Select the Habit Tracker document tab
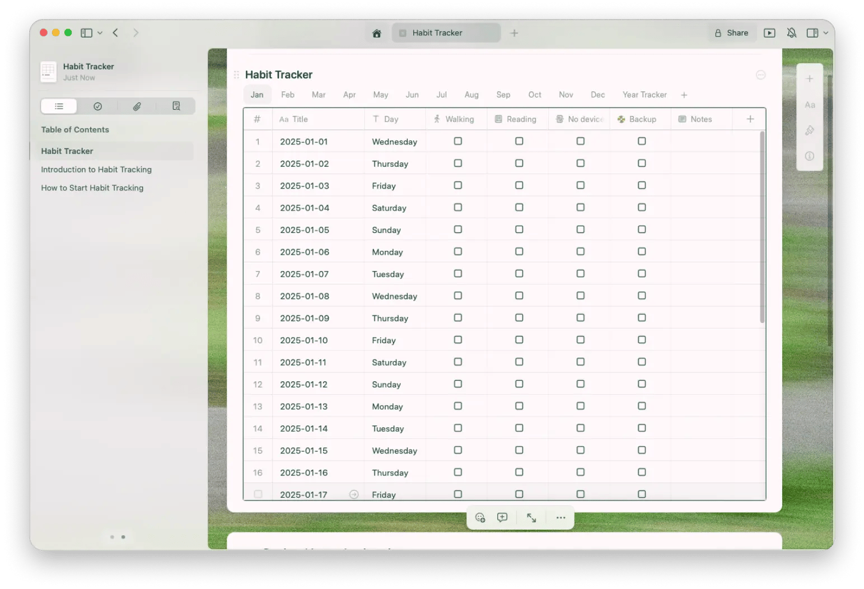Screen dimensions: 864x589 [x=446, y=33]
